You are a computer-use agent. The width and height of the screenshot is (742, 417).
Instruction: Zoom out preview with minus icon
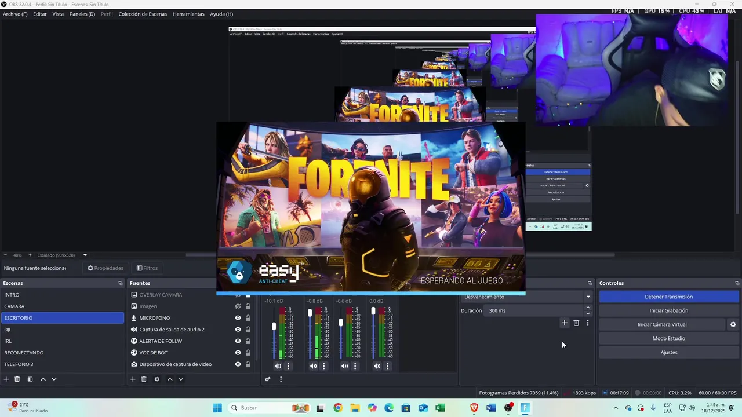click(5, 255)
